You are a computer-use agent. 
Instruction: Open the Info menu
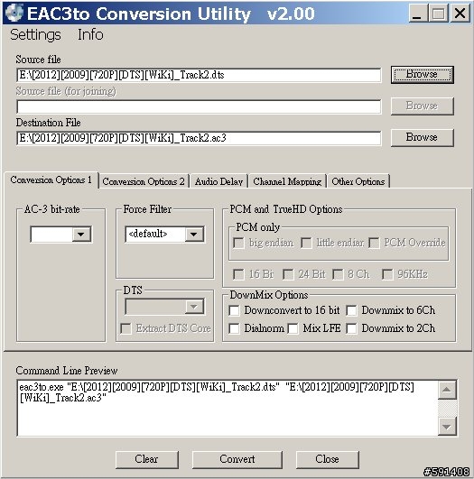click(x=90, y=34)
